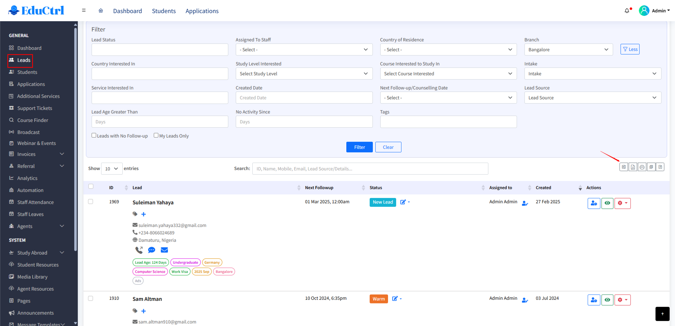Viewport: 675px width, 326px height.
Task: Click the chat icon for Suleiman Yahaya
Action: [x=152, y=250]
